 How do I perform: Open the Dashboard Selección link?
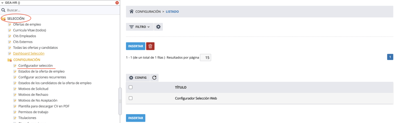(28, 54)
